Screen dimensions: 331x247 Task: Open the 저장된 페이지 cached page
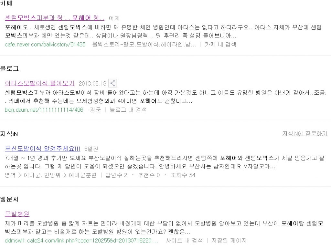pos(229,241)
